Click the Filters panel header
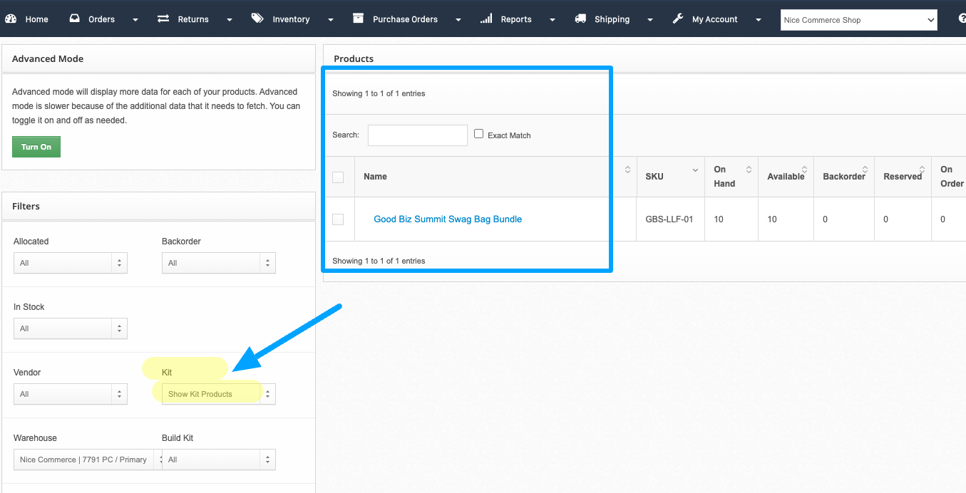Screen dimensions: 966x493 158,206
